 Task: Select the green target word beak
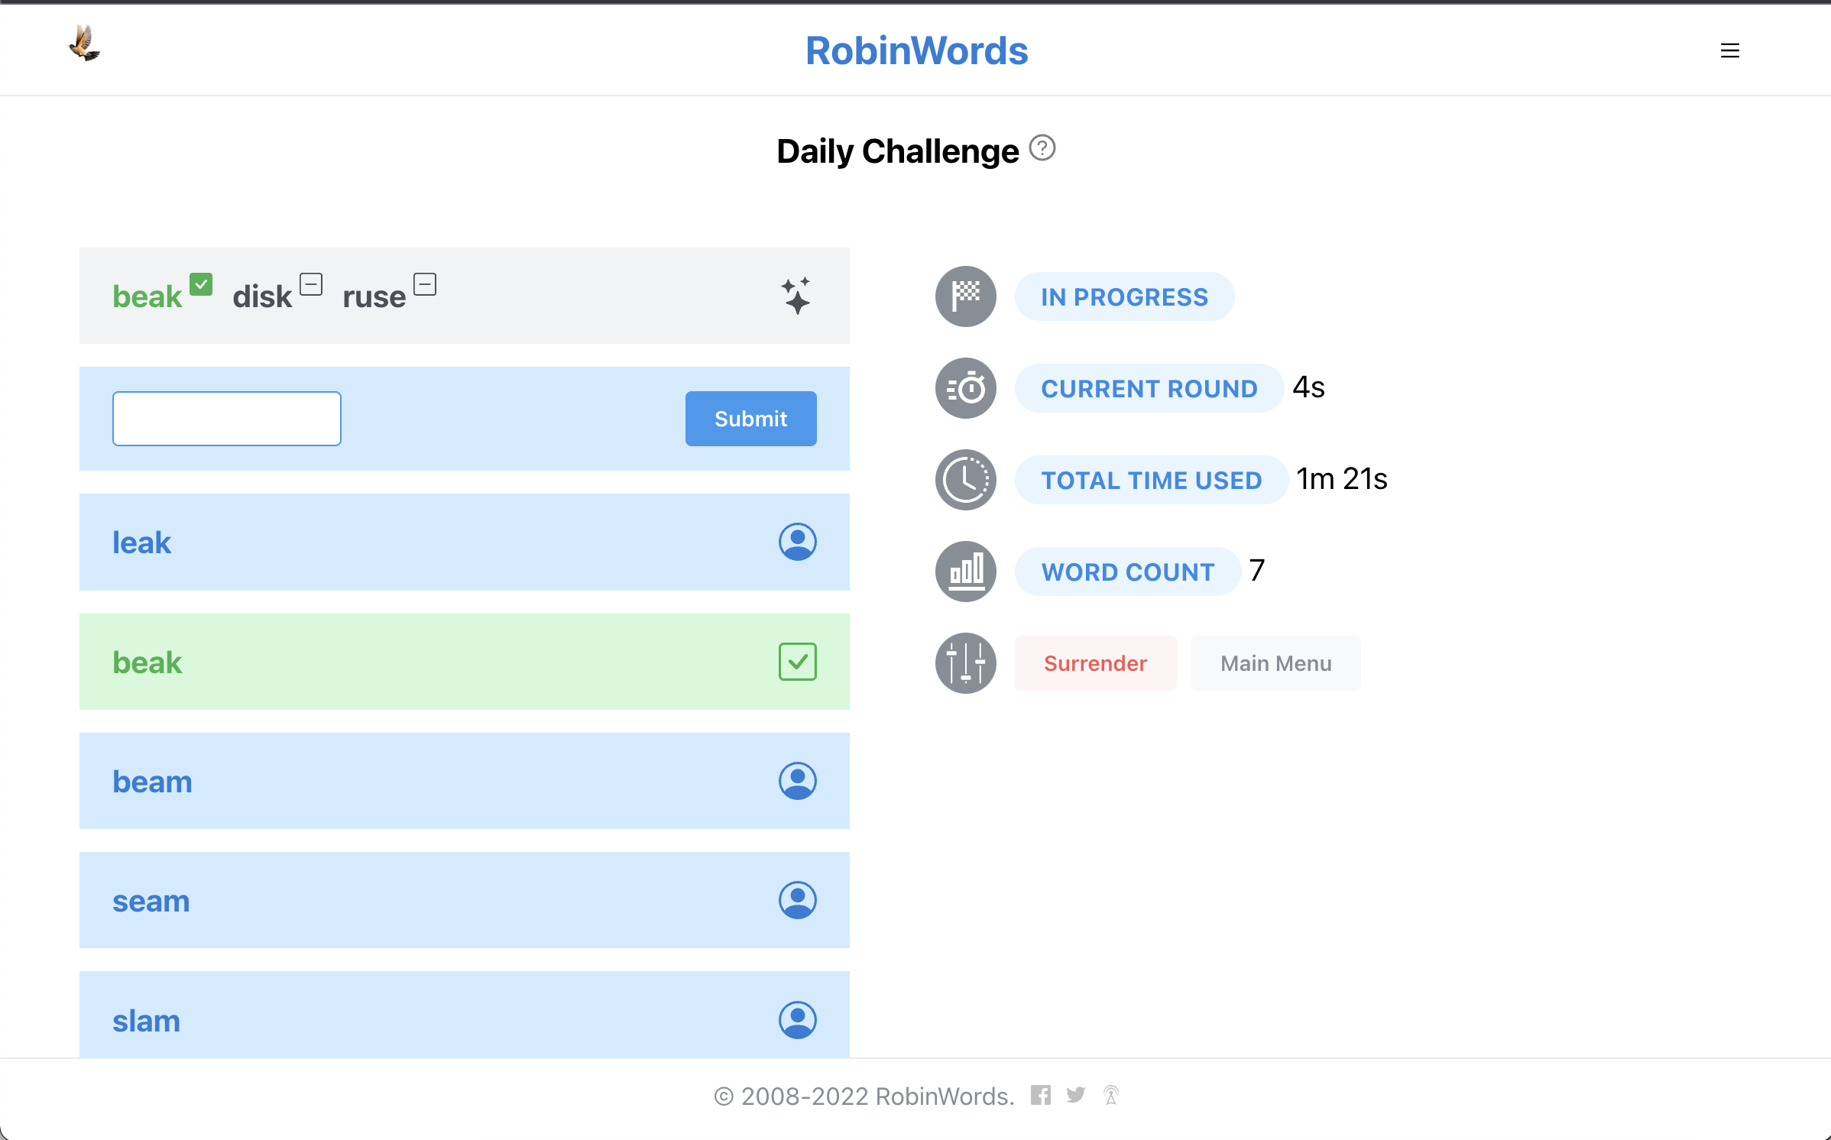147,296
